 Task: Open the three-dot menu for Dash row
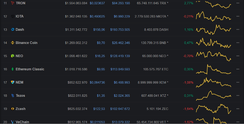click(238, 29)
